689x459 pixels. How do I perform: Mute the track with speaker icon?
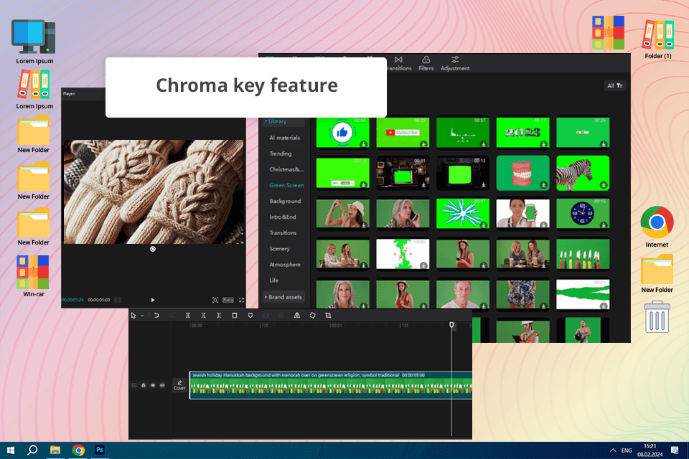162,385
